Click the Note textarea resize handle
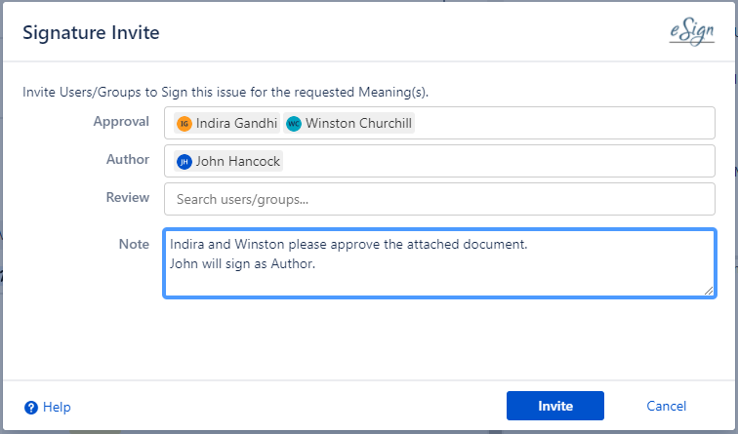 click(x=710, y=291)
